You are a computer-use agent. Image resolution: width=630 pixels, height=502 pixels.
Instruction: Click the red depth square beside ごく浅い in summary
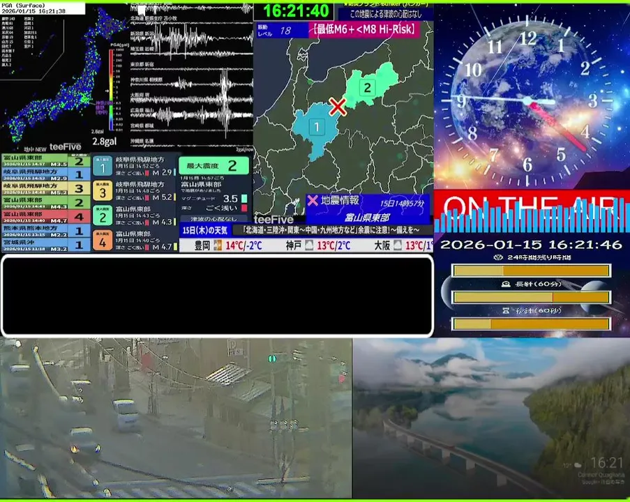[x=243, y=208]
